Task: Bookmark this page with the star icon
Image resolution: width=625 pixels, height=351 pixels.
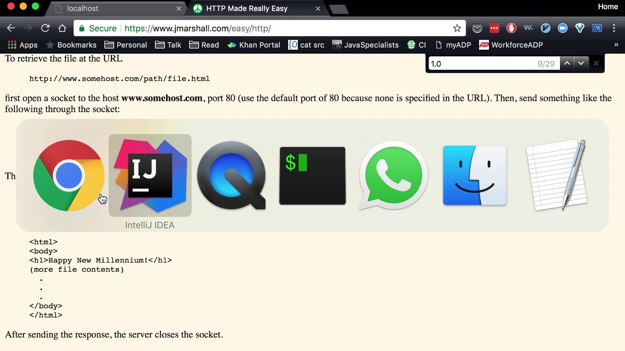Action: click(457, 28)
